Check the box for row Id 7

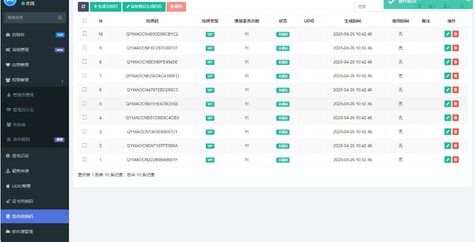(x=84, y=75)
